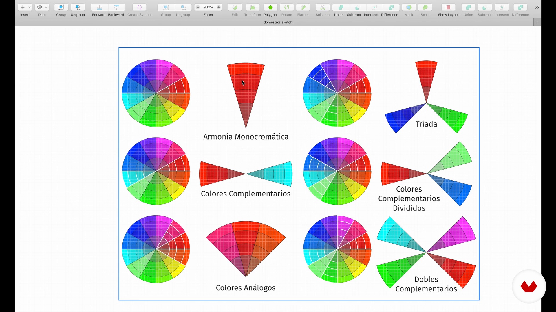The image size is (556, 312).
Task: Apply the Union boolean operation
Action: pos(341,7)
